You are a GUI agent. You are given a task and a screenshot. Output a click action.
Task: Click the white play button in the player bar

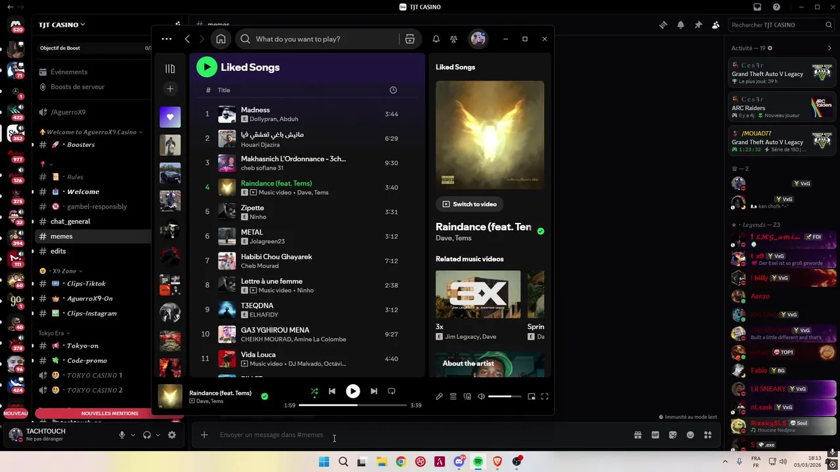tap(353, 391)
